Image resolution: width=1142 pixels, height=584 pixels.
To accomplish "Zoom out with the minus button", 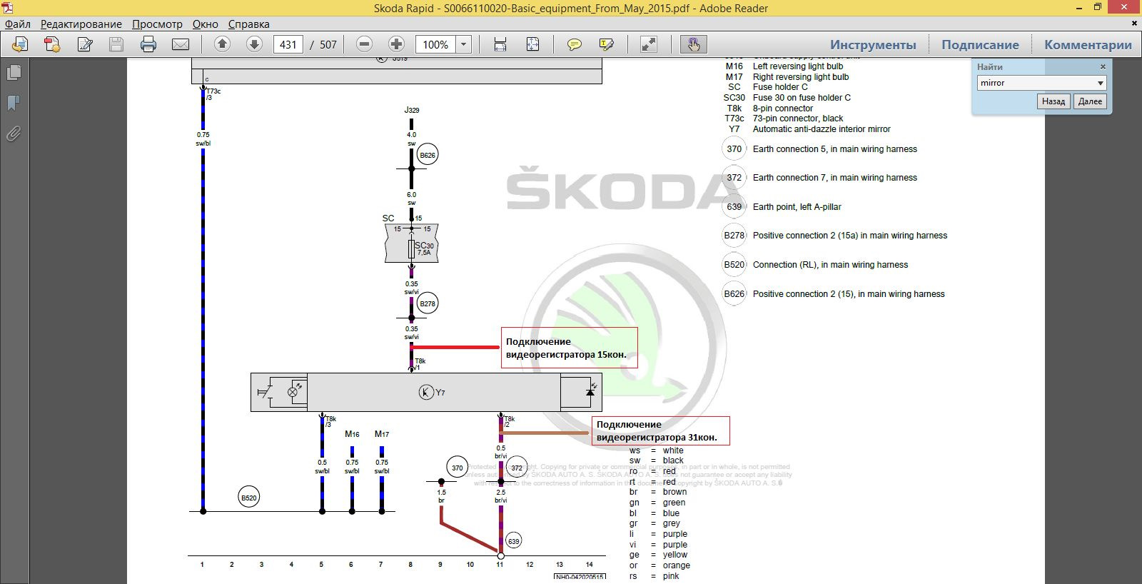I will tap(365, 44).
